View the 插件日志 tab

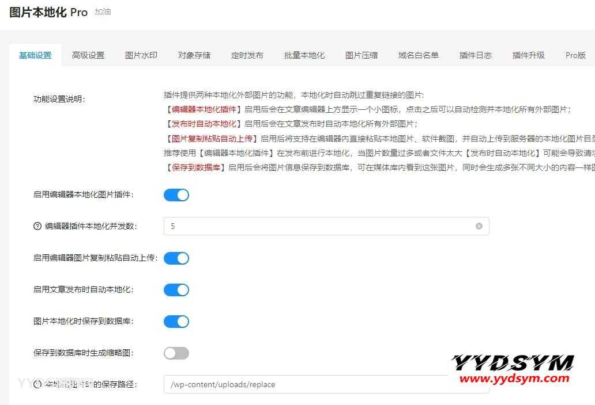click(x=476, y=55)
